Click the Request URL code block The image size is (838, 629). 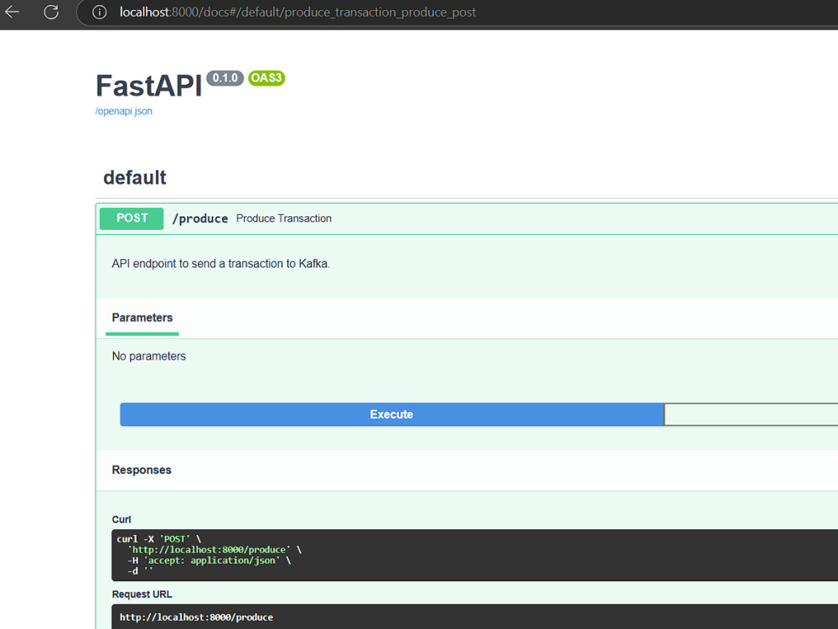[474, 617]
